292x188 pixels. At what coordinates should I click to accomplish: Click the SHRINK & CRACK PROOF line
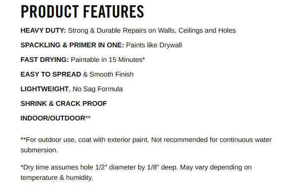[x=64, y=103]
